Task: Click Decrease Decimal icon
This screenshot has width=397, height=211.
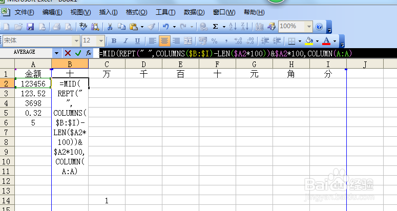Action: tap(250, 41)
